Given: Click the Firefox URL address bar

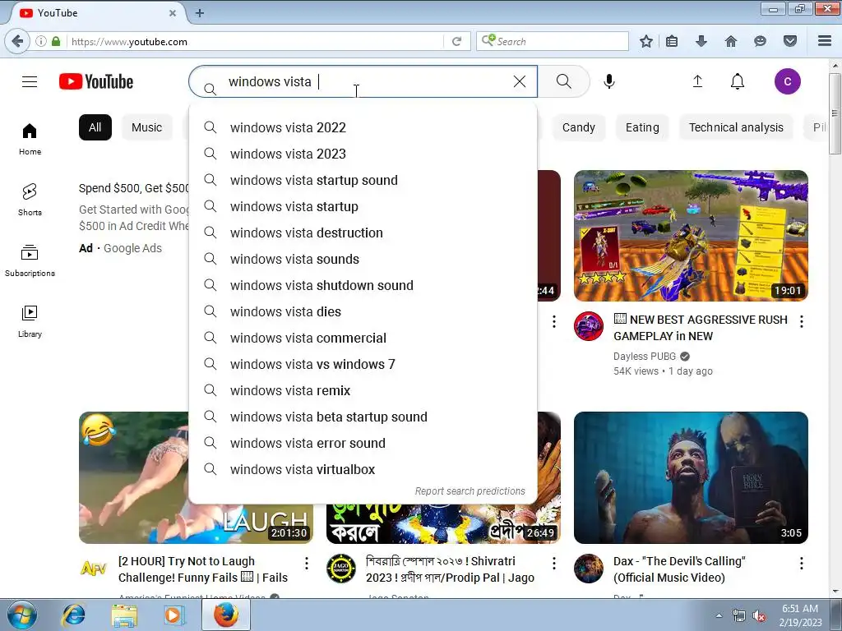Looking at the screenshot, I should pyautogui.click(x=256, y=41).
